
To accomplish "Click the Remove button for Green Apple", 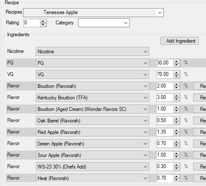I will click(200, 144).
